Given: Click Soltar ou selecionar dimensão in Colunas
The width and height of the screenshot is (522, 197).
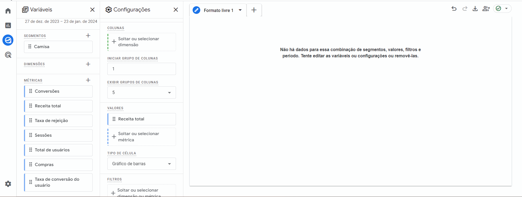Looking at the screenshot, I should [x=142, y=42].
